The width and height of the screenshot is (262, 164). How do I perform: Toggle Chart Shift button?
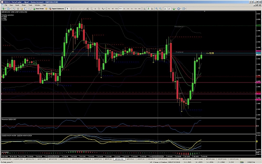[x=169, y=9]
